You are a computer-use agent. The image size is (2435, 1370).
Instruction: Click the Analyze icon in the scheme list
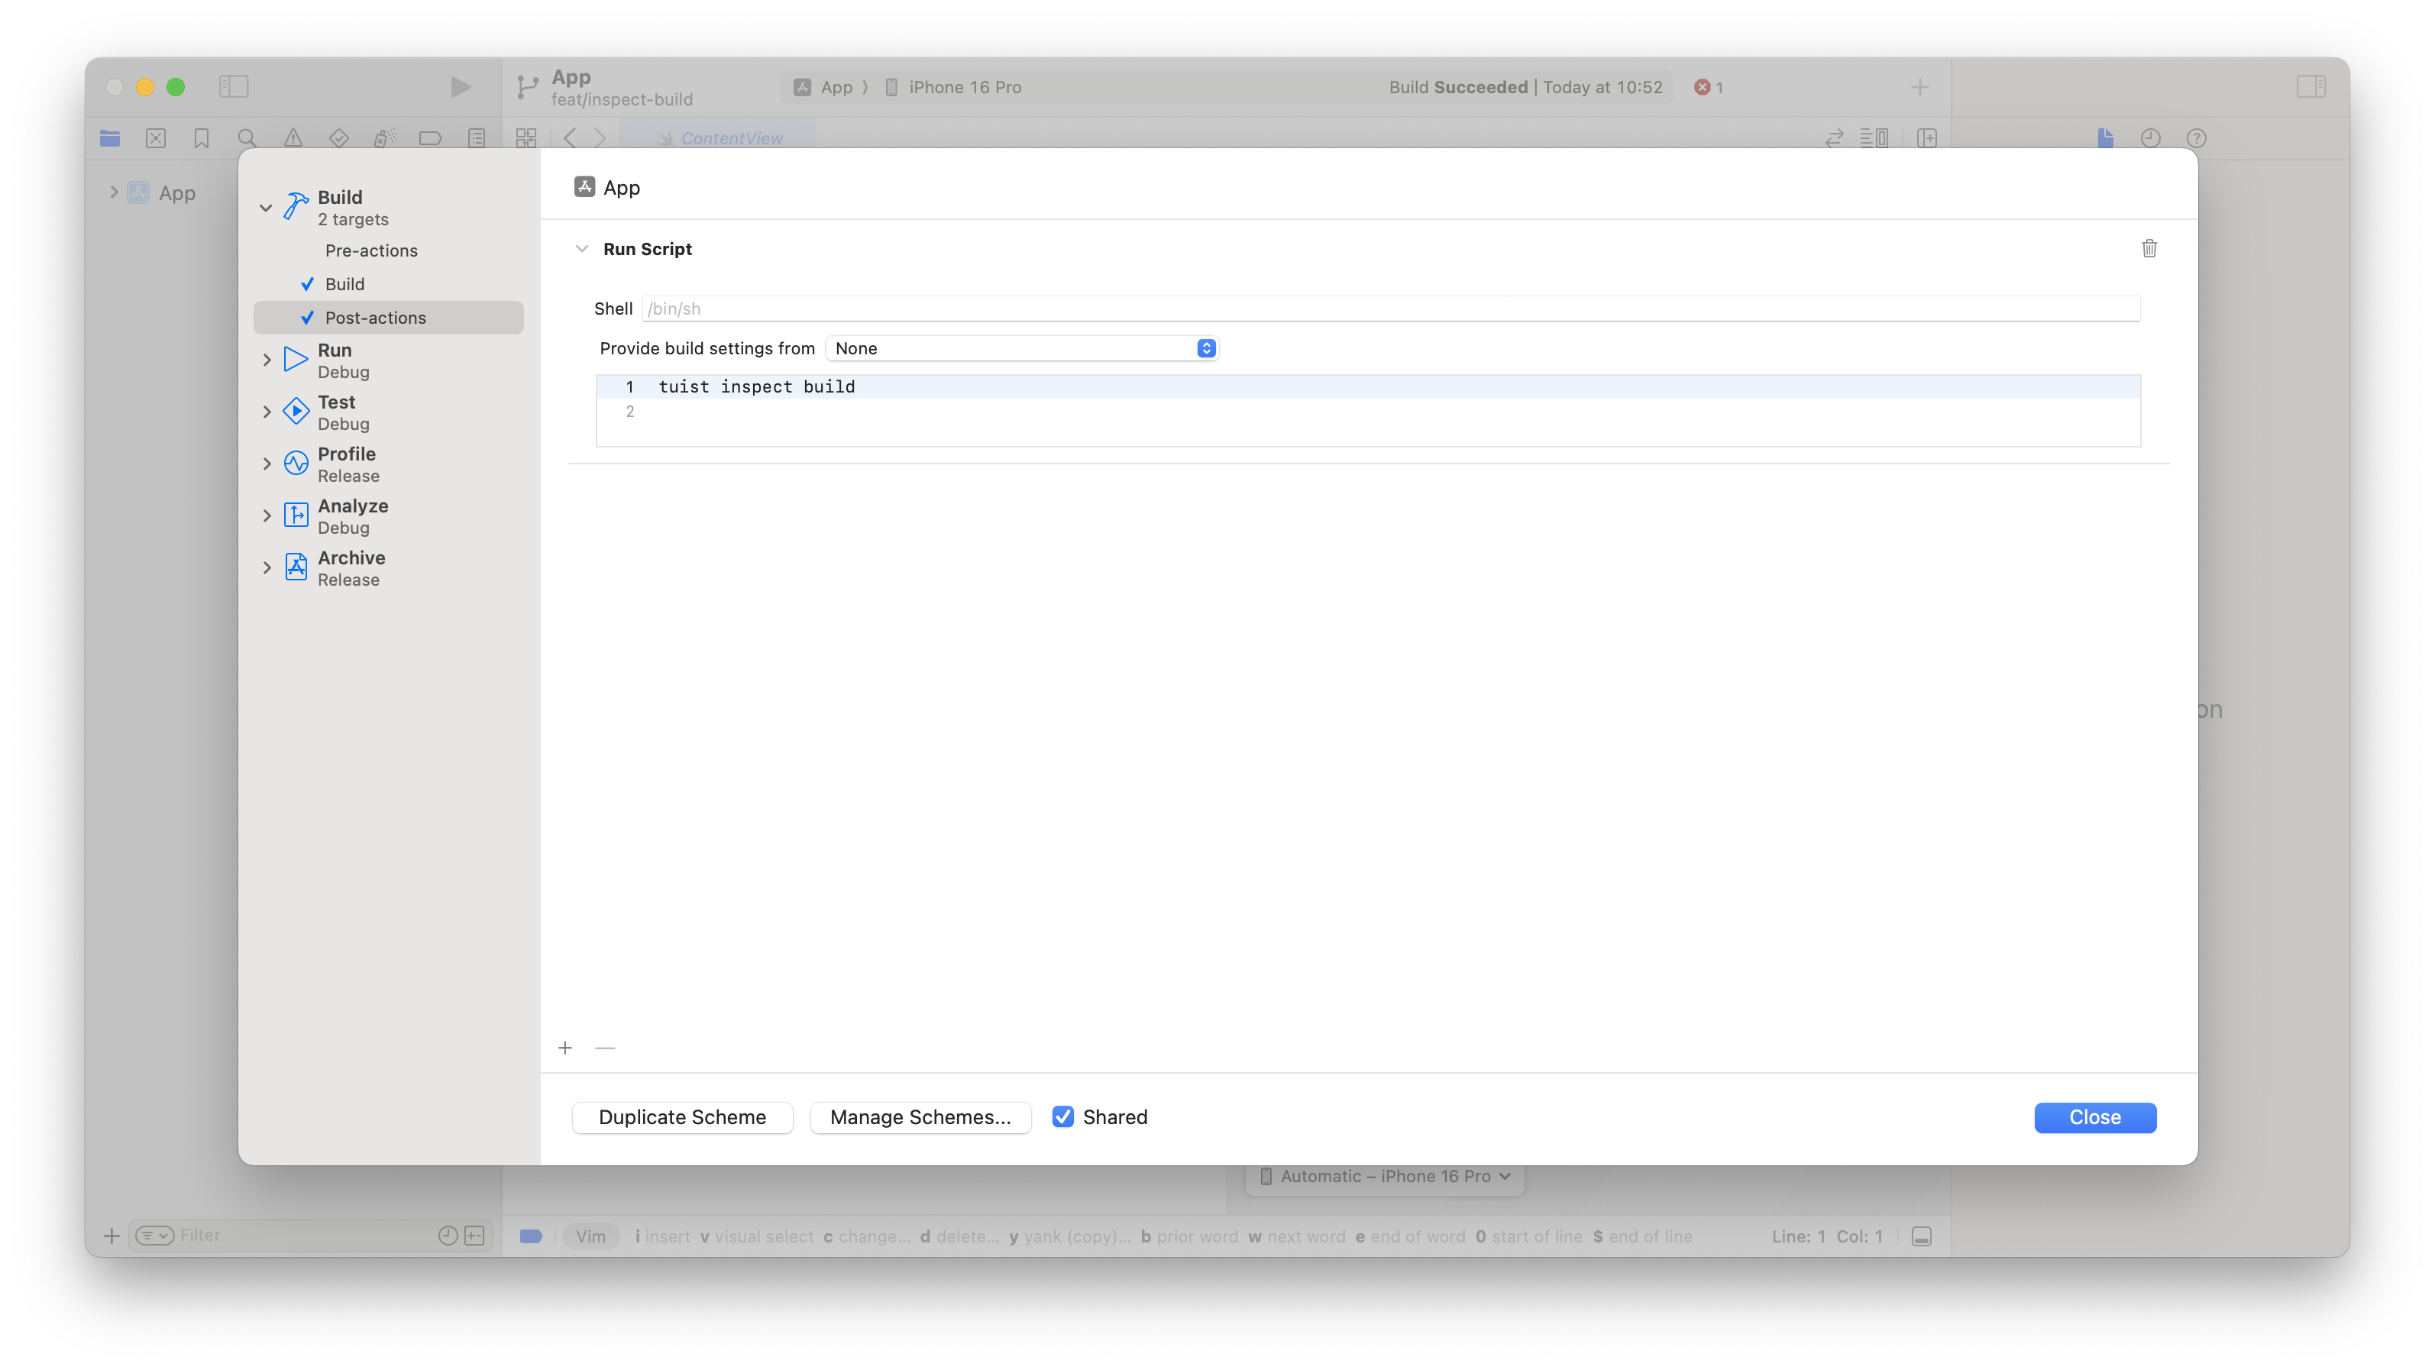[296, 515]
